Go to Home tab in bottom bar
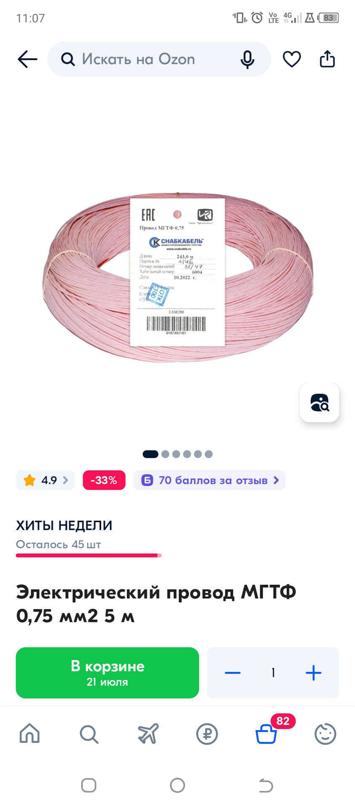This screenshot has width=355, height=809. point(30,734)
